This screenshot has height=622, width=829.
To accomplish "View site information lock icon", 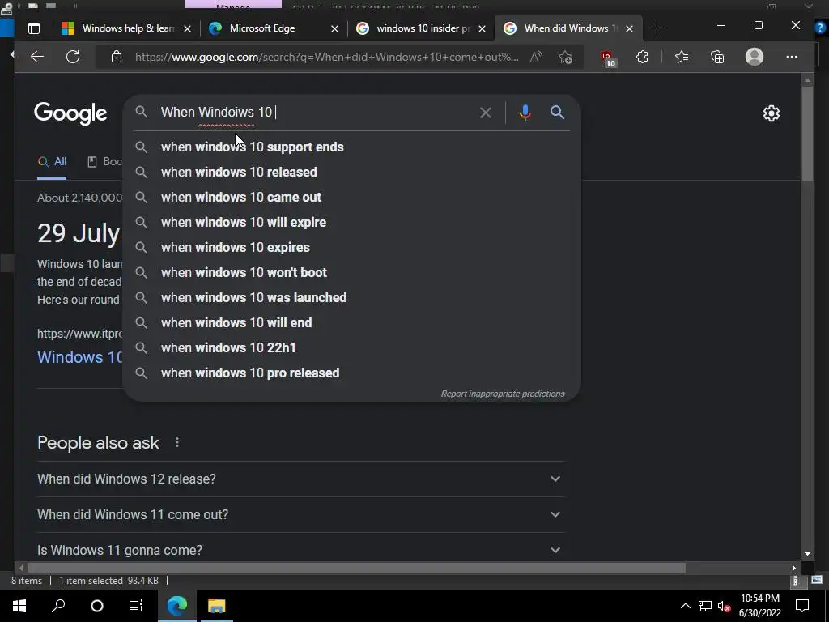I will pos(117,57).
